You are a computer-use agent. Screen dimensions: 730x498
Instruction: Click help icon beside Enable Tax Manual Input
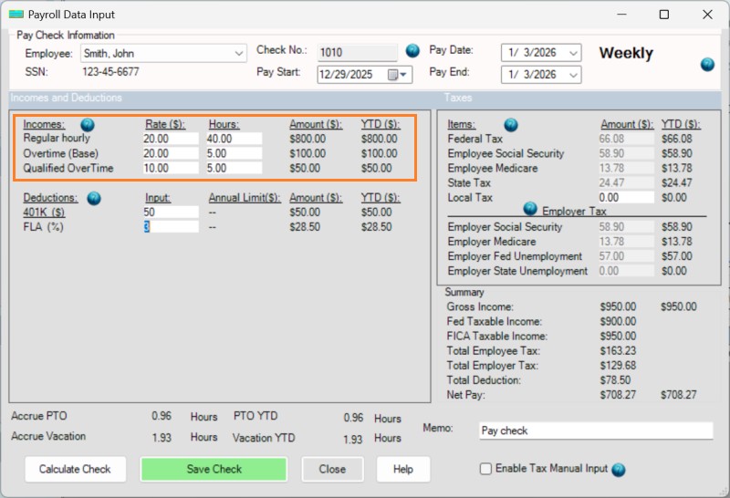[x=619, y=470]
